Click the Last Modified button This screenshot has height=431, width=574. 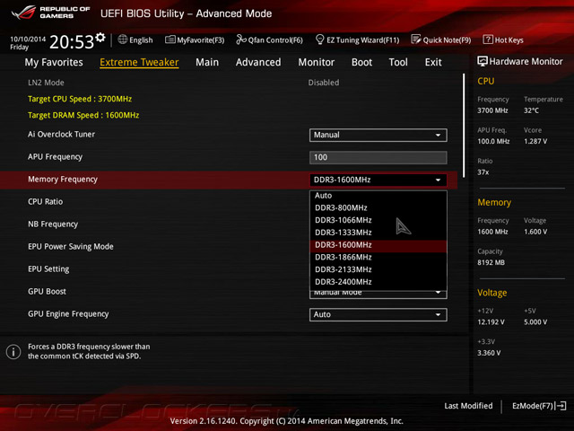point(468,406)
